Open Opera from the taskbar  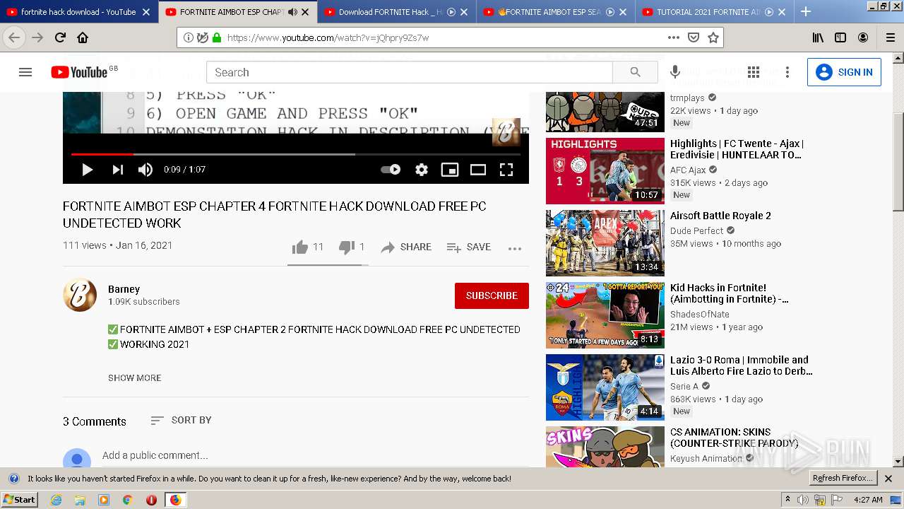[x=151, y=500]
